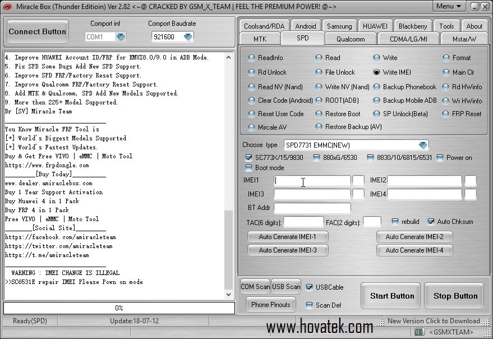Choose Read NV (Nand) option
This screenshot has height=339, width=493.
[x=275, y=87]
